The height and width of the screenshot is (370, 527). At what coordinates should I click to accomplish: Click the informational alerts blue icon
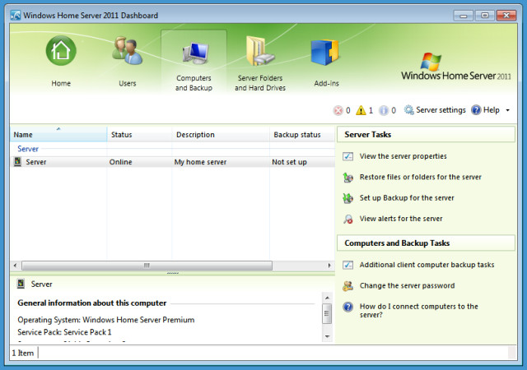[x=384, y=110]
